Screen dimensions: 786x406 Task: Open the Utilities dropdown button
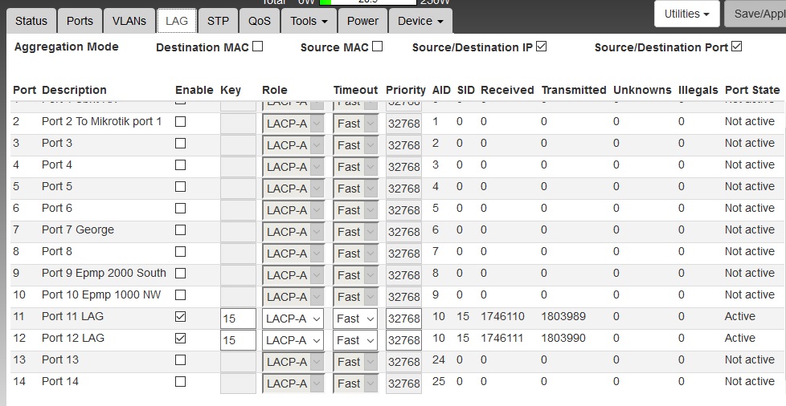687,14
